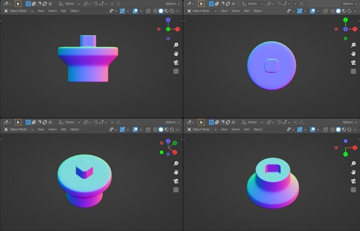Screen dimensions: 360x231
Task: Toggle gizmo display button in top-right viewport
Action: tap(300, 11)
